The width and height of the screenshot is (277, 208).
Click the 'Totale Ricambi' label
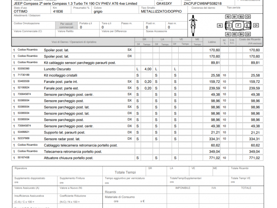point(240,168)
